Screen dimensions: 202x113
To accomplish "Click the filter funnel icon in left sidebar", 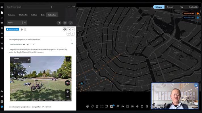I will [x=2, y=38].
